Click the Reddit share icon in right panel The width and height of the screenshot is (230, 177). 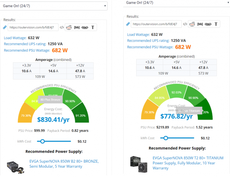coord(192,24)
